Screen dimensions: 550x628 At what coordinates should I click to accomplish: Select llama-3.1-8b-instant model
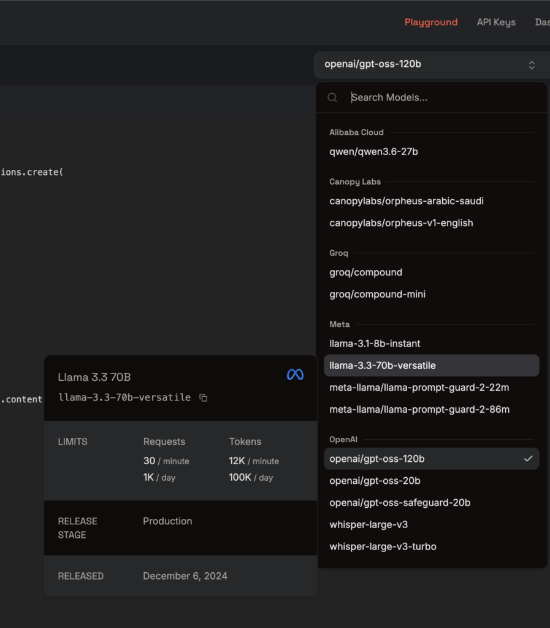(x=432, y=343)
